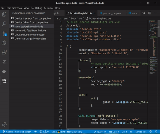Open the Debug menu
This screenshot has width=160, height=134.
click(39, 8)
